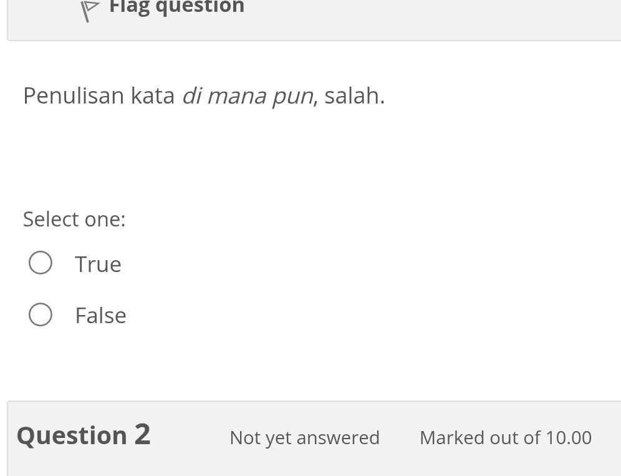Viewport: 621px width, 476px height.
Task: Click the True answer label
Action: pos(98,263)
